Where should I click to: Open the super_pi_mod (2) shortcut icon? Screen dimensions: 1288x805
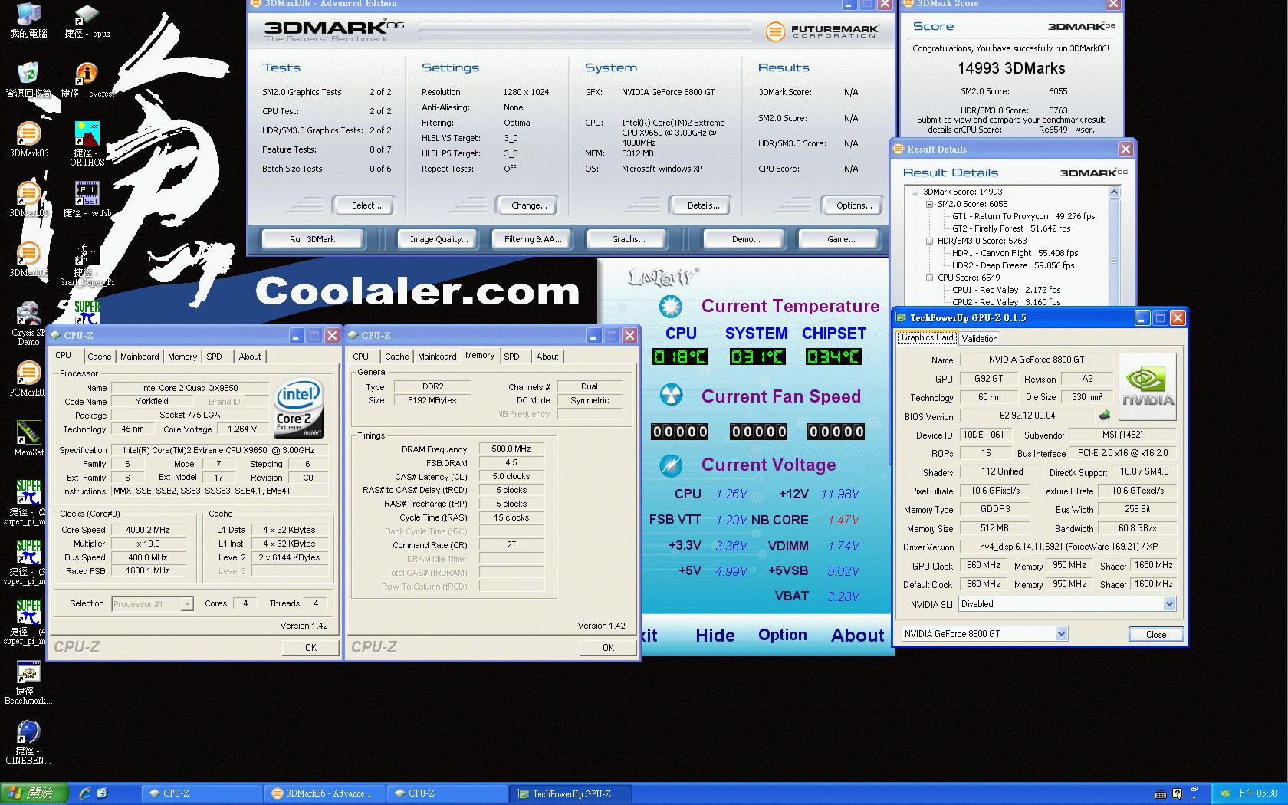[x=28, y=503]
